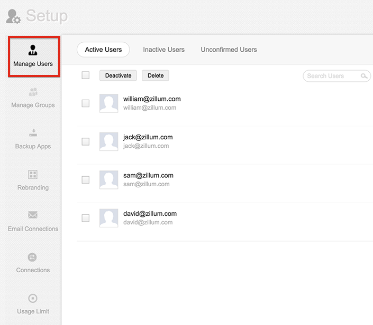The height and width of the screenshot is (325, 373).
Task: Open the Connections icon
Action: [x=33, y=257]
